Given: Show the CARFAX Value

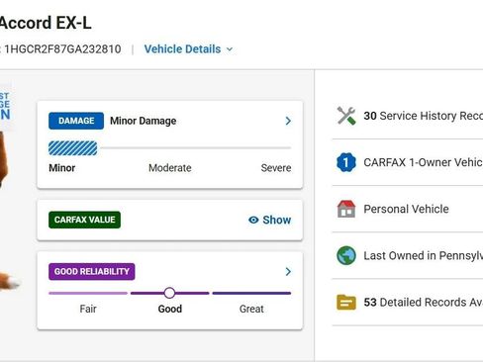Looking at the screenshot, I should pyautogui.click(x=269, y=220).
